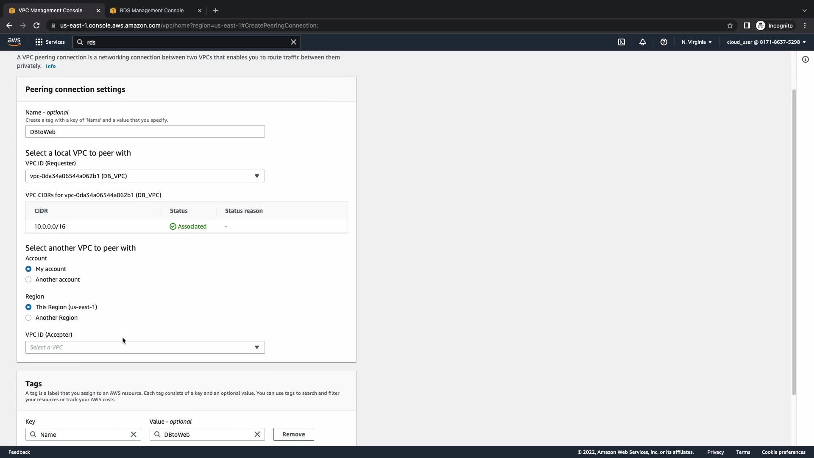The image size is (814, 458).
Task: Open the VPC ID Accepter dropdown
Action: (145, 347)
